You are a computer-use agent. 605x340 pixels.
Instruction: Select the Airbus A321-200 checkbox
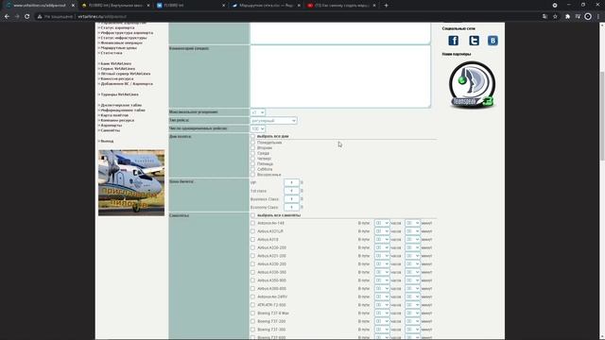[x=252, y=256]
